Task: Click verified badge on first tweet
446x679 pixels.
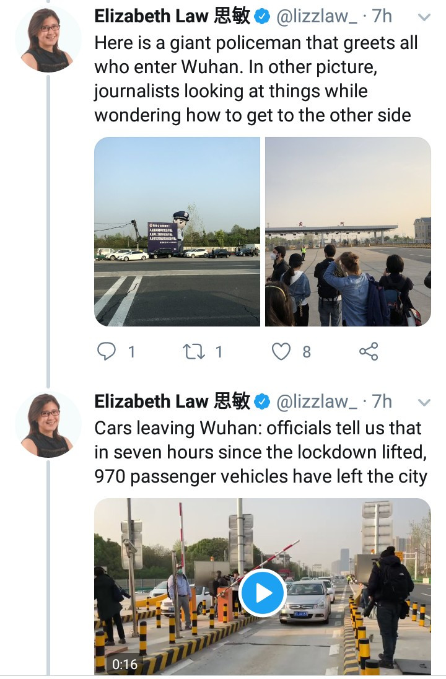Action: 262,17
